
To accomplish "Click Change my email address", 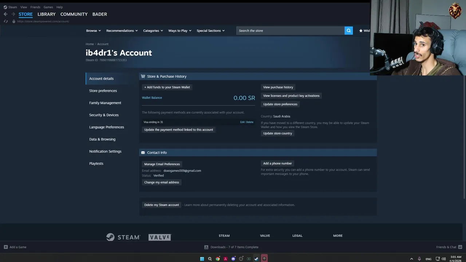I will pos(162,182).
